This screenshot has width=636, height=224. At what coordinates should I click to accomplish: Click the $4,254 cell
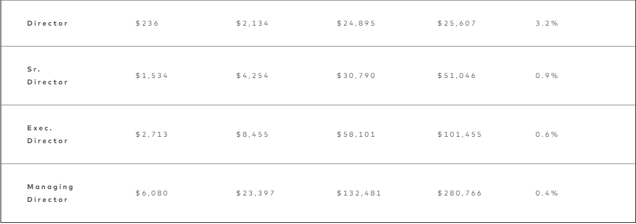[253, 76]
